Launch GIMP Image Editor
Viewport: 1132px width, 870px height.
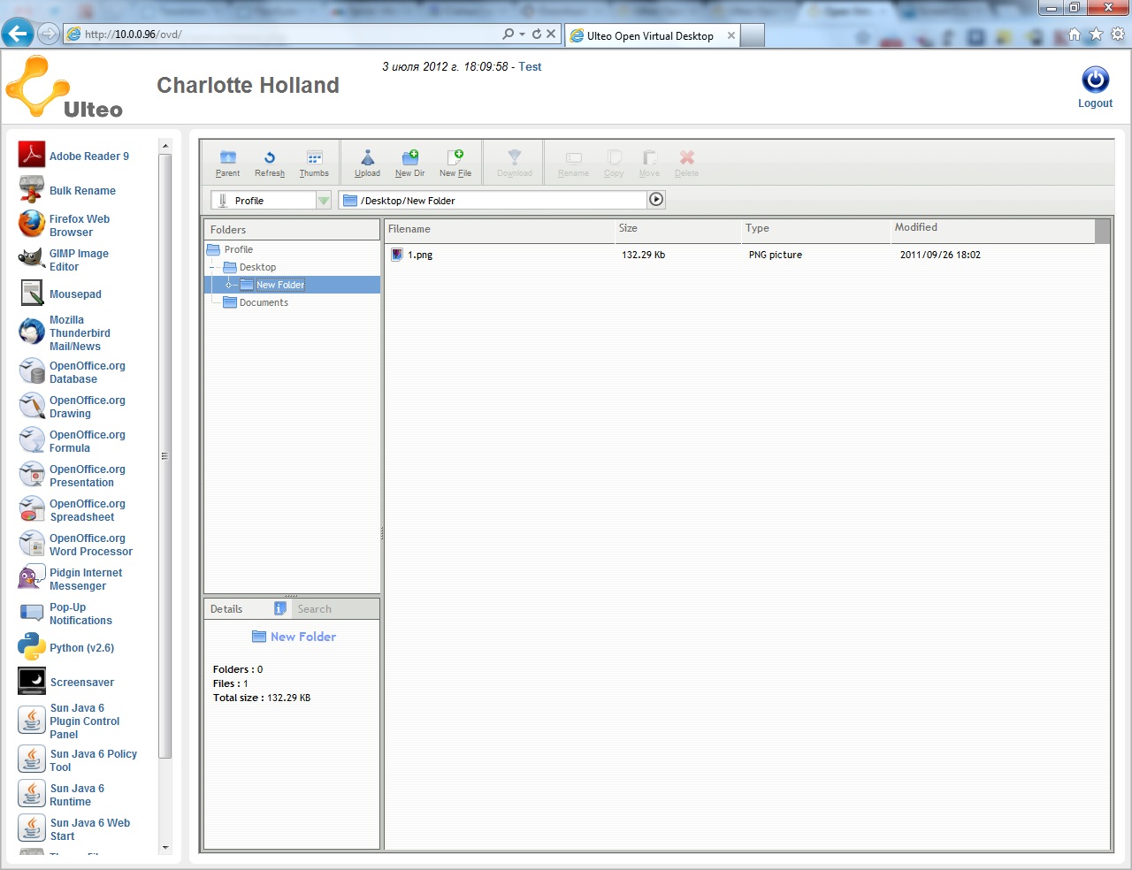point(79,260)
